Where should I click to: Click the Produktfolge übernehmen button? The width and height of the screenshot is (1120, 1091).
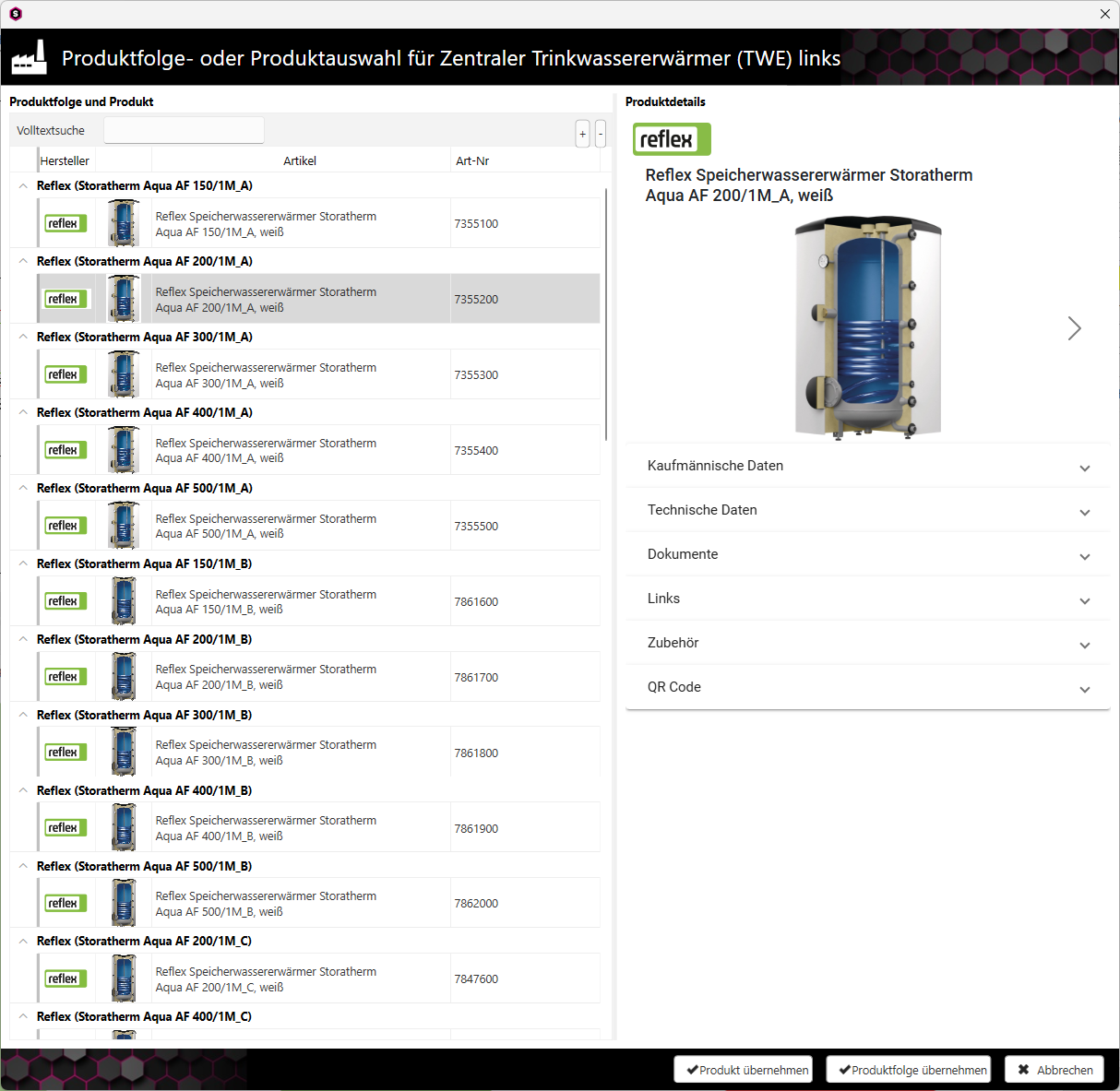(x=909, y=1070)
